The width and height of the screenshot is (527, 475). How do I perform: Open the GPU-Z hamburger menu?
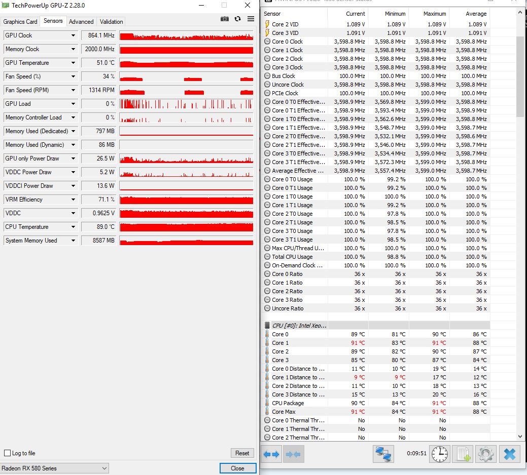(x=251, y=19)
